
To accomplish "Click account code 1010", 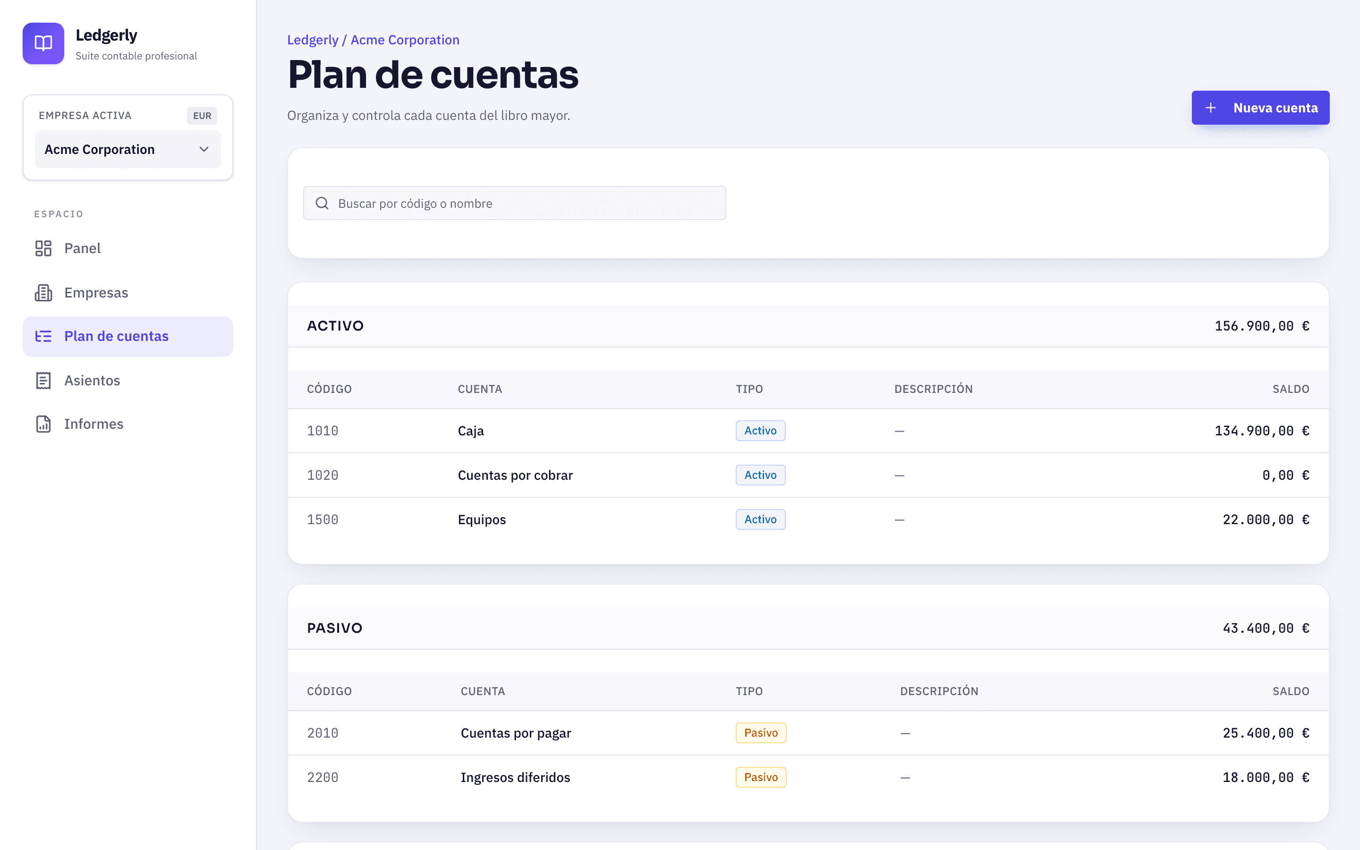I will click(x=323, y=431).
